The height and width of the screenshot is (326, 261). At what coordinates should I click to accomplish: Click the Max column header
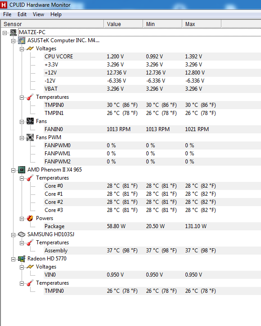point(202,24)
